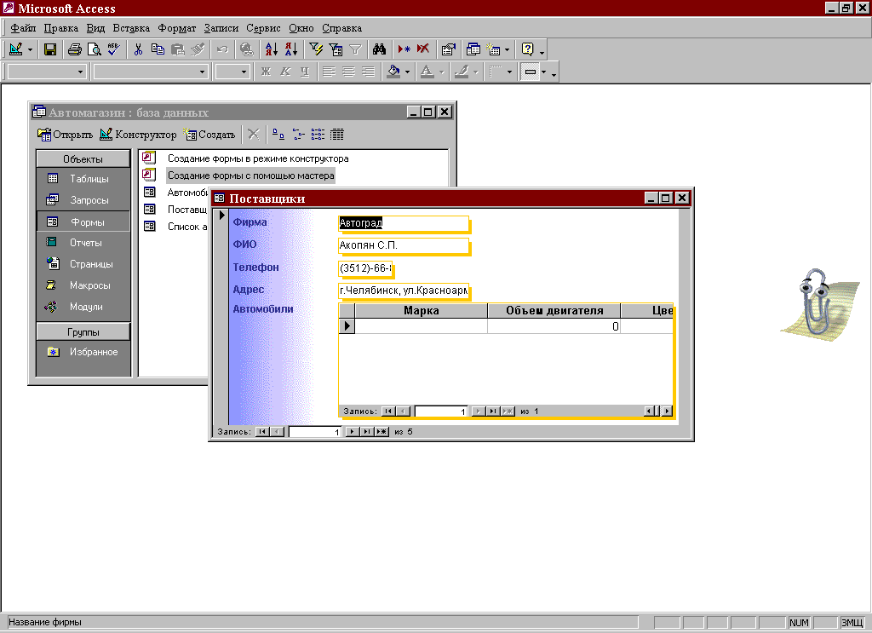Select Таблицы in Objects panel

click(83, 179)
